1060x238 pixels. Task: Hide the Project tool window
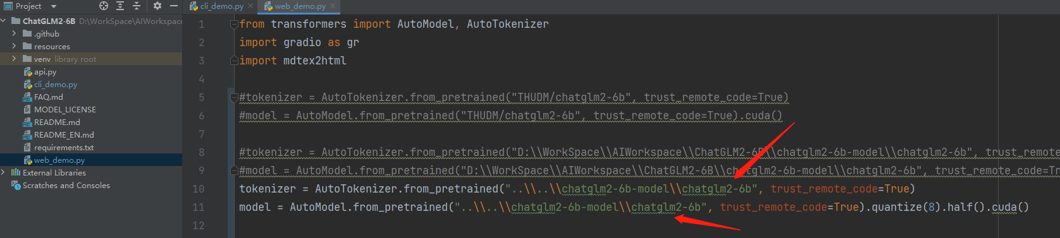(174, 6)
